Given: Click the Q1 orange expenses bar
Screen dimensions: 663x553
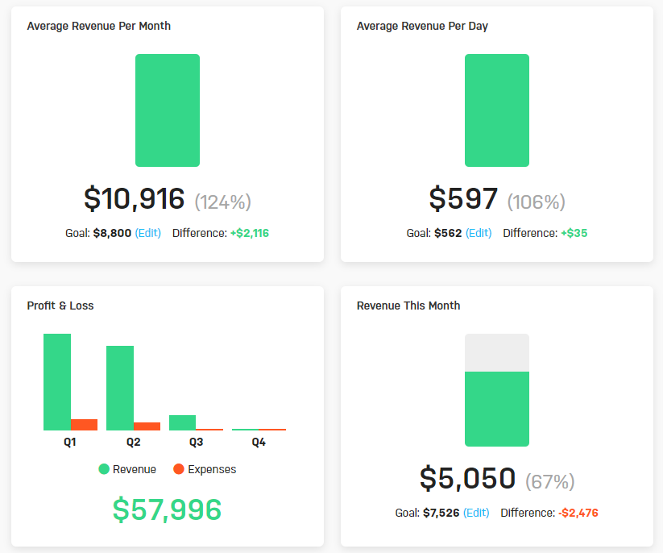Looking at the screenshot, I should tap(84, 424).
